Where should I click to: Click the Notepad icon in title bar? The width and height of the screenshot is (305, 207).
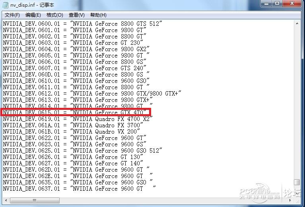tap(5, 5)
